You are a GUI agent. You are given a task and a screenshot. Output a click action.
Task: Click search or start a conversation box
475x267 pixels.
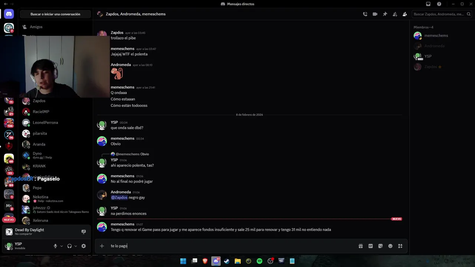[55, 14]
